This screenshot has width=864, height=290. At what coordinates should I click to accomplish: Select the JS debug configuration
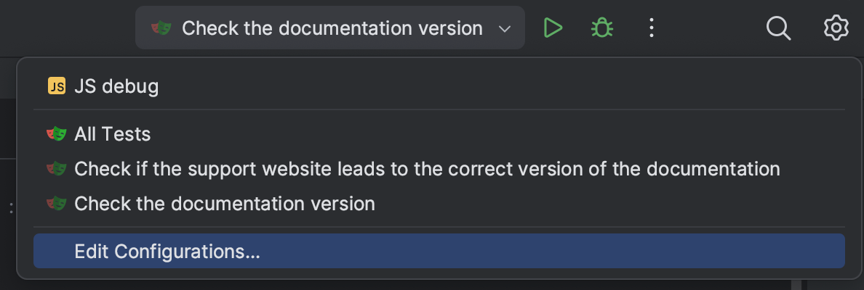coord(116,86)
